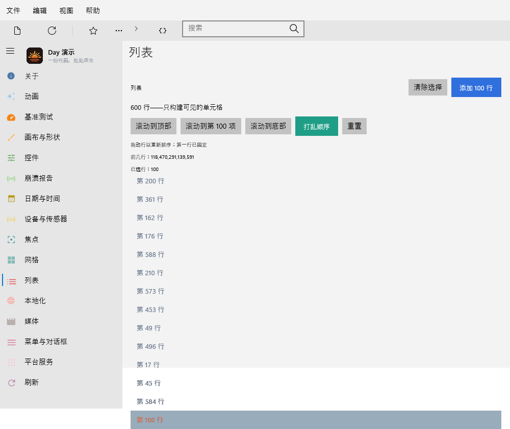This screenshot has width=510, height=429.
Task: Select list row 第 17 行
Action: tap(316, 365)
